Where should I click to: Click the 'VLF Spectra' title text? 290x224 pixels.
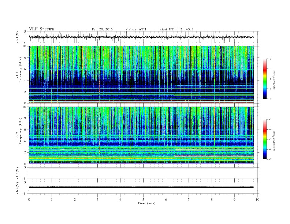pyautogui.click(x=41, y=29)
